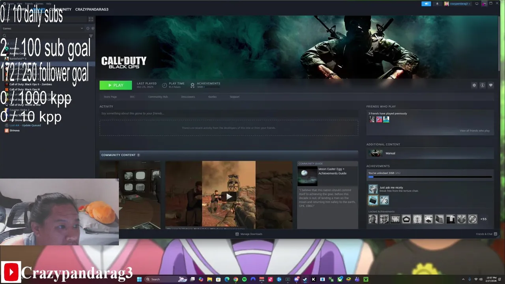Screen dimensions: 505x284
Task: Open the Store Page tab
Action: 110,97
